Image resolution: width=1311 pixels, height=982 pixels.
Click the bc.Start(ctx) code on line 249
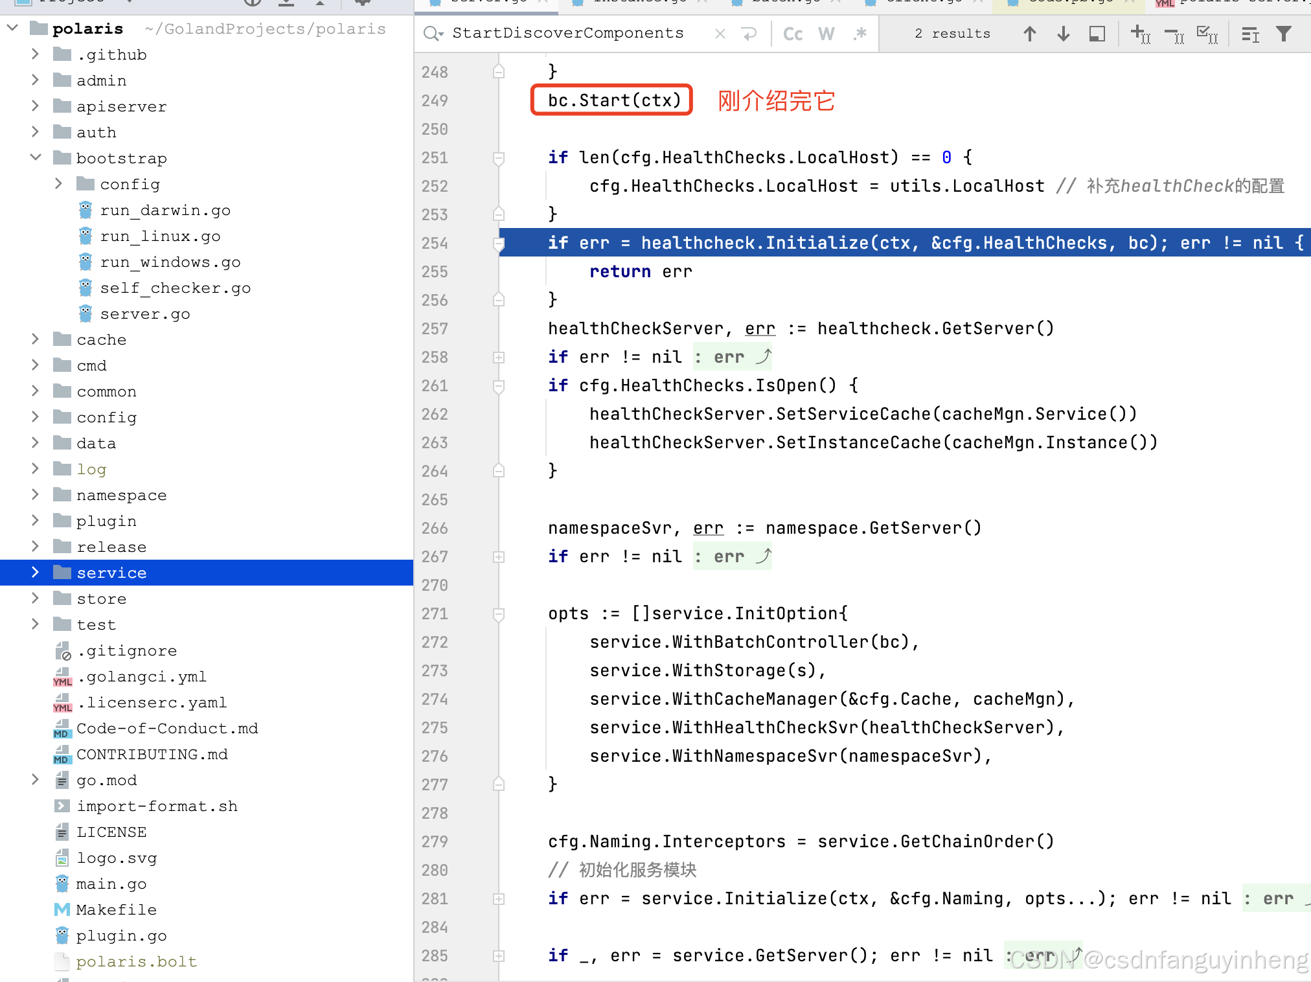[x=613, y=100]
